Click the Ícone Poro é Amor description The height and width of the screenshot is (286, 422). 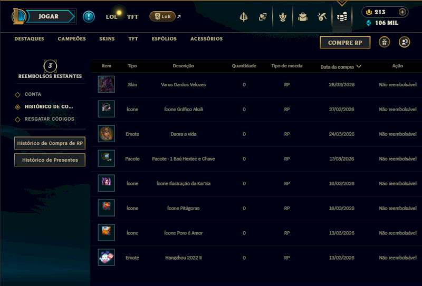[x=183, y=233]
